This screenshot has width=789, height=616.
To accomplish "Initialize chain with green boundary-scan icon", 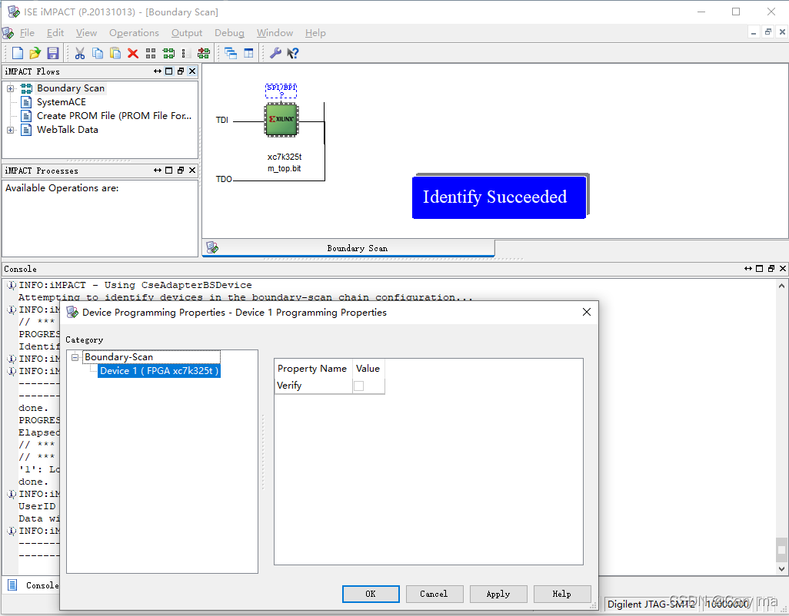I will (x=168, y=53).
